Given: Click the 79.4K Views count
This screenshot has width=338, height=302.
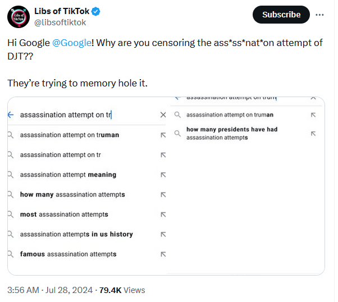Looking at the screenshot, I should [x=122, y=290].
